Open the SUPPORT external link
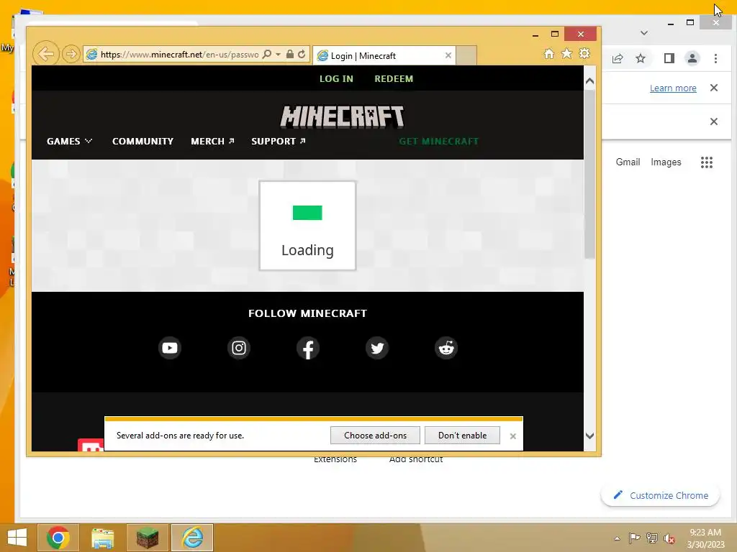This screenshot has width=737, height=552. click(x=279, y=142)
